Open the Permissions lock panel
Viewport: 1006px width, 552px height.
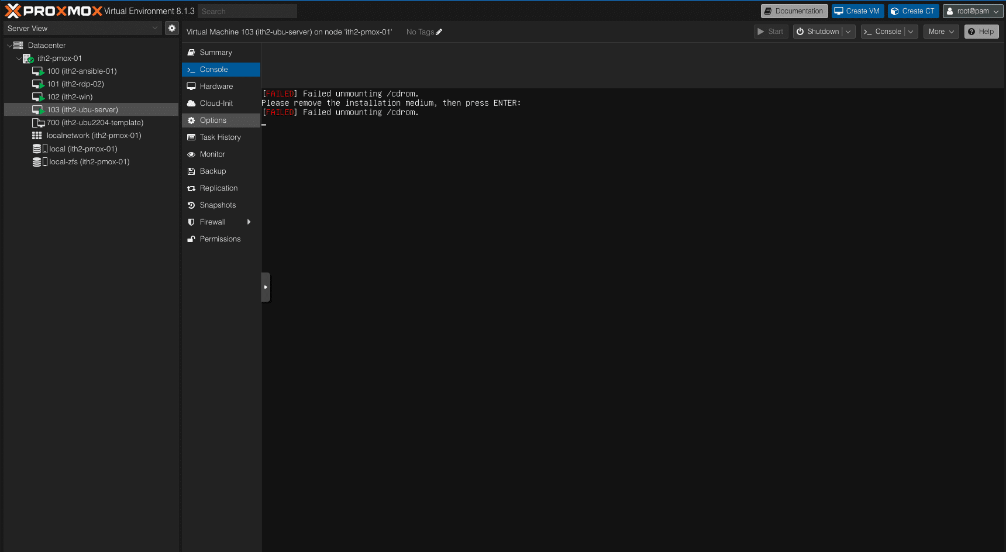pos(221,239)
